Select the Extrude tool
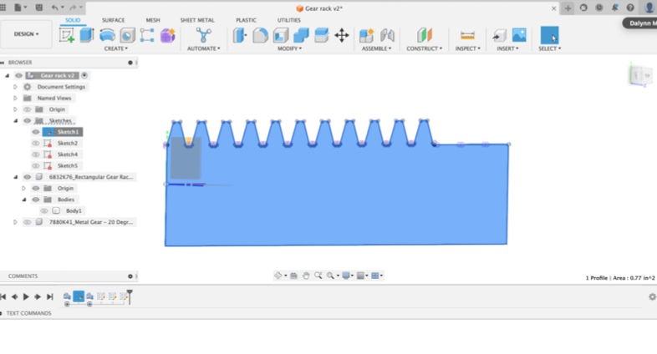Image resolution: width=657 pixels, height=354 pixels. pyautogui.click(x=87, y=35)
